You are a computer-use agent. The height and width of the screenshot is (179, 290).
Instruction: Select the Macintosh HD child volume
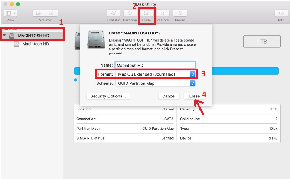tap(35, 44)
